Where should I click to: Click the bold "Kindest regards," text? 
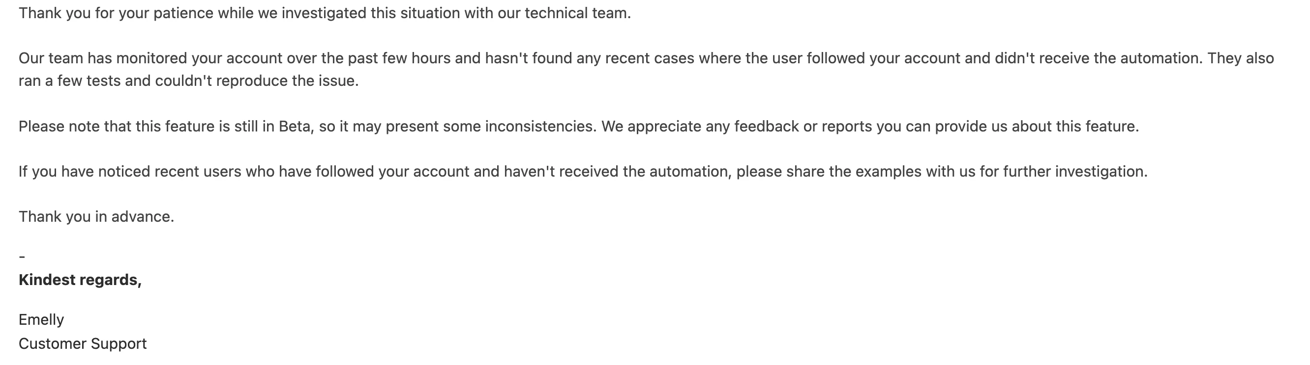click(x=80, y=280)
